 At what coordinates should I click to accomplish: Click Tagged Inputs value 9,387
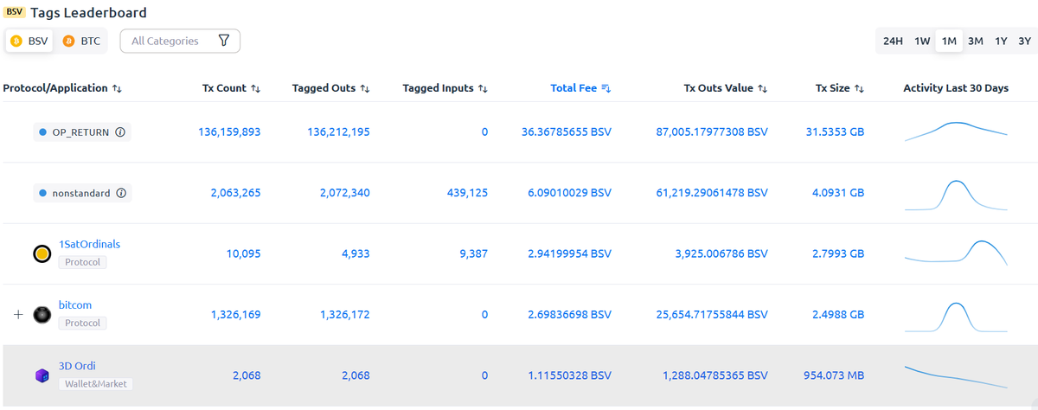[473, 253]
